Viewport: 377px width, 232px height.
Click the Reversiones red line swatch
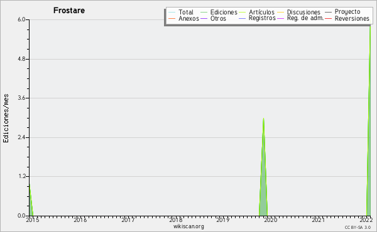click(x=329, y=18)
